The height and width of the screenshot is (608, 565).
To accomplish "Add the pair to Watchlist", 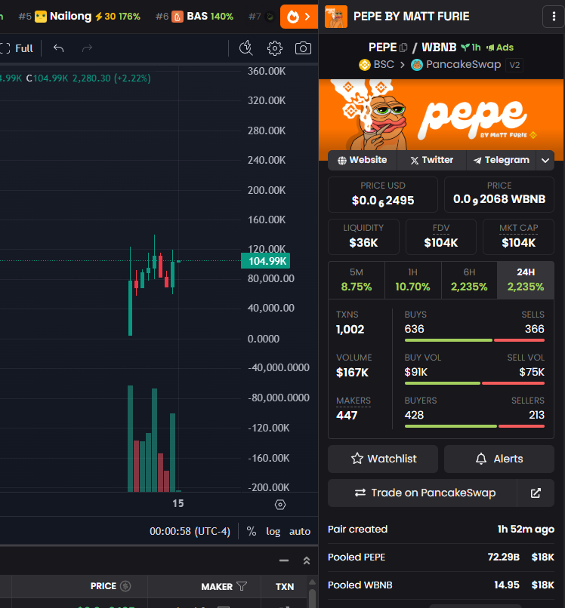I will coord(383,459).
